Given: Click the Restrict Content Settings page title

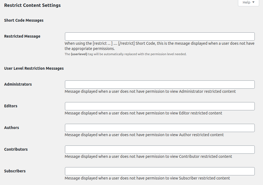Looking at the screenshot, I should point(32,5).
